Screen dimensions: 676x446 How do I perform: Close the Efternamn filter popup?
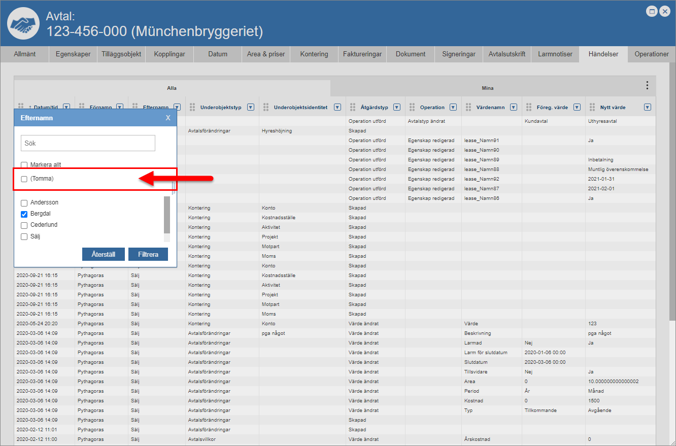[168, 118]
